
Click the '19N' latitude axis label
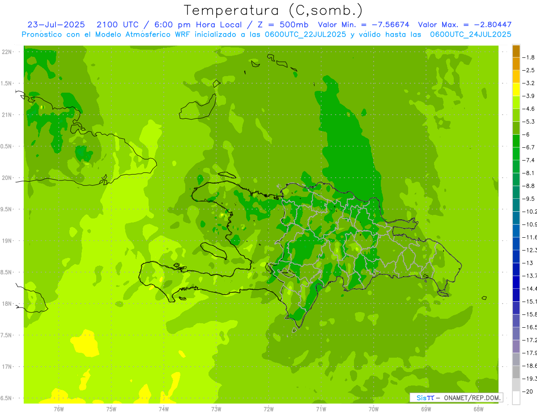click(x=8, y=241)
